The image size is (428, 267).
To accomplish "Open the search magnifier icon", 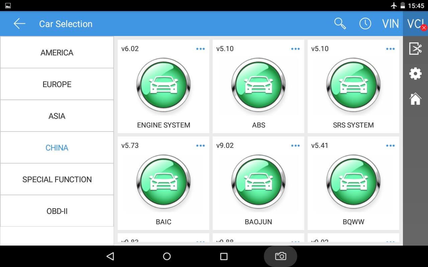I will (x=340, y=24).
